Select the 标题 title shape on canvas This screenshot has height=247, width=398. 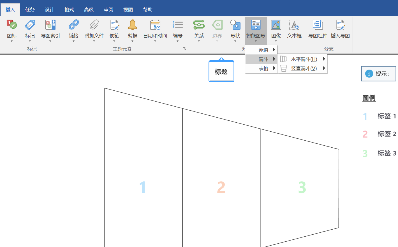click(x=221, y=71)
